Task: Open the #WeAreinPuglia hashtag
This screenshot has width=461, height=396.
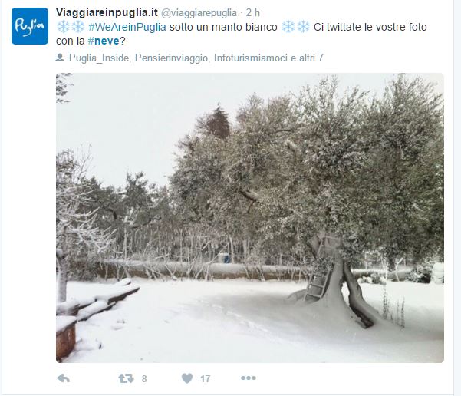Action: click(x=127, y=27)
